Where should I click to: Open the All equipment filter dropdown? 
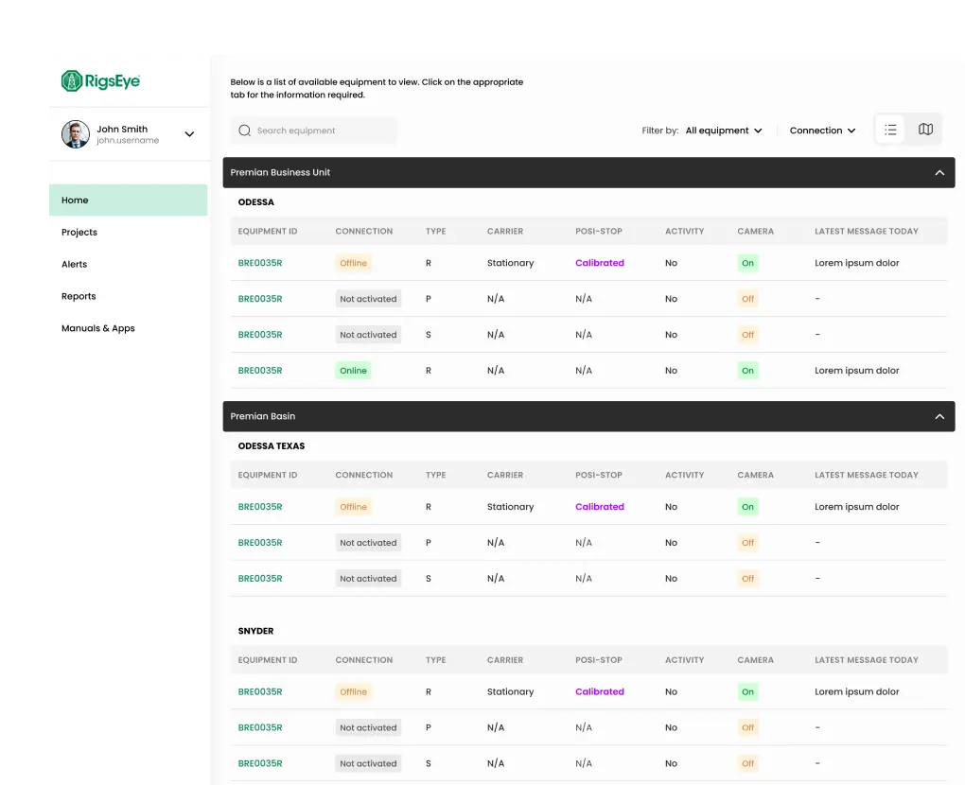pyautogui.click(x=723, y=131)
